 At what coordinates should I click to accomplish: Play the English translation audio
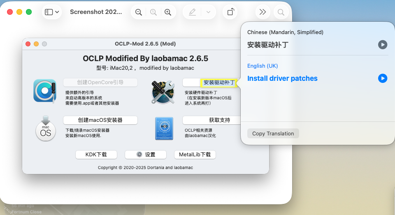pyautogui.click(x=383, y=78)
